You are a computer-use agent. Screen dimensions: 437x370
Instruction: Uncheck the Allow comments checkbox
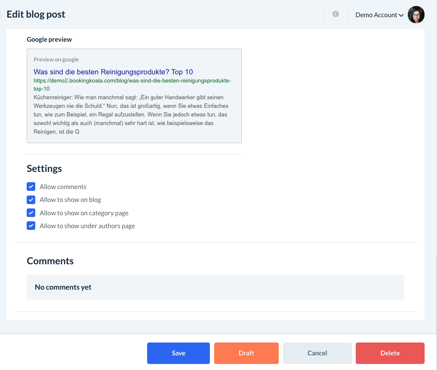(31, 187)
